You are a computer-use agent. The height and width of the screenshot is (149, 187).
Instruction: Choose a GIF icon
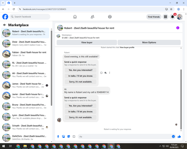click(x=74, y=137)
